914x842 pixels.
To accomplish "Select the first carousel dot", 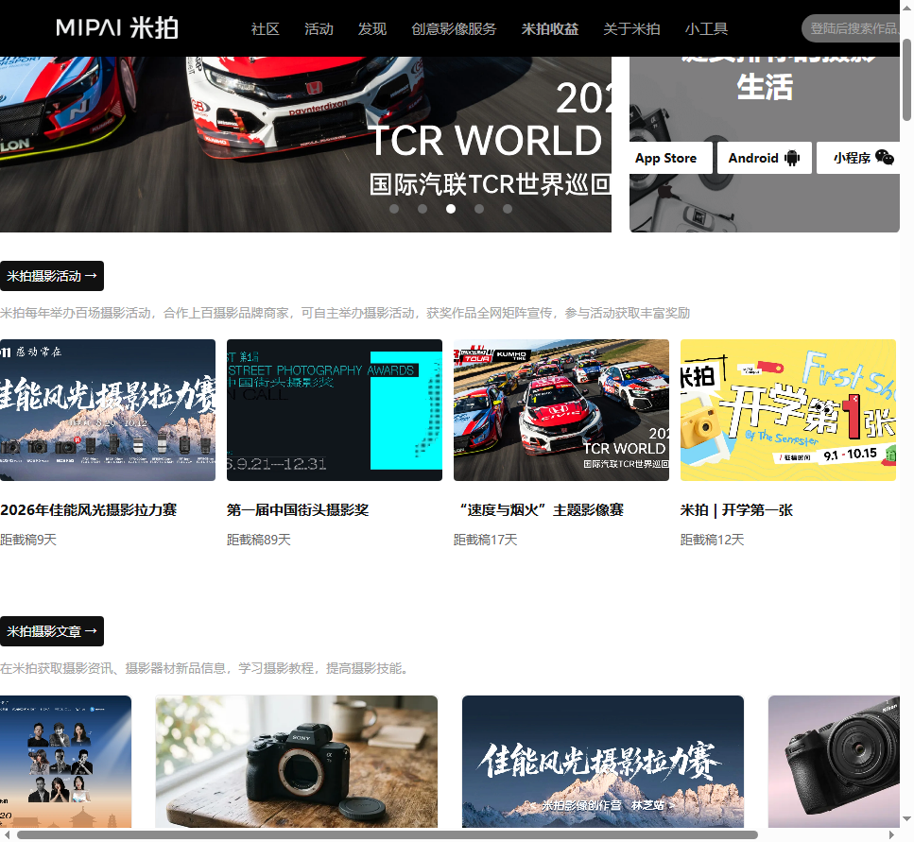I will pos(394,209).
